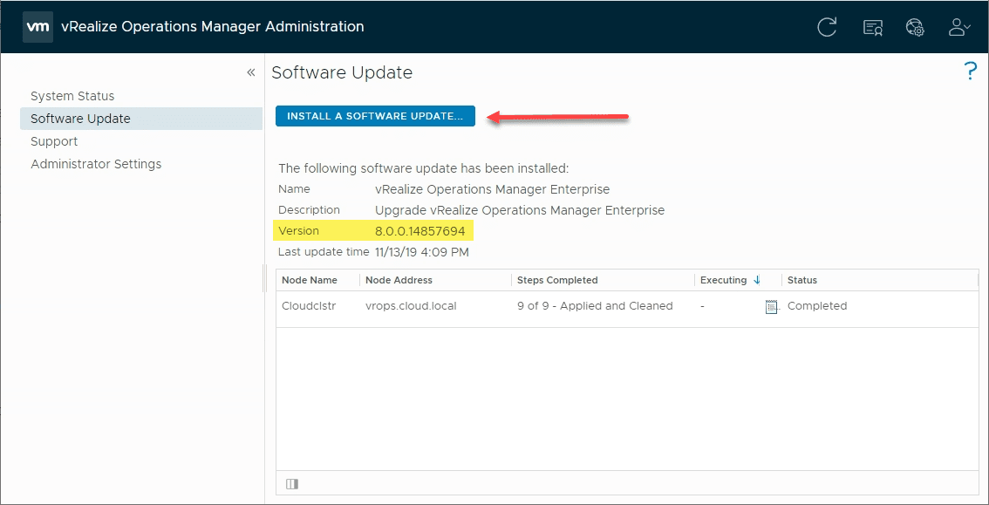Open column chooser icon below table
This screenshot has width=989, height=505.
click(292, 483)
